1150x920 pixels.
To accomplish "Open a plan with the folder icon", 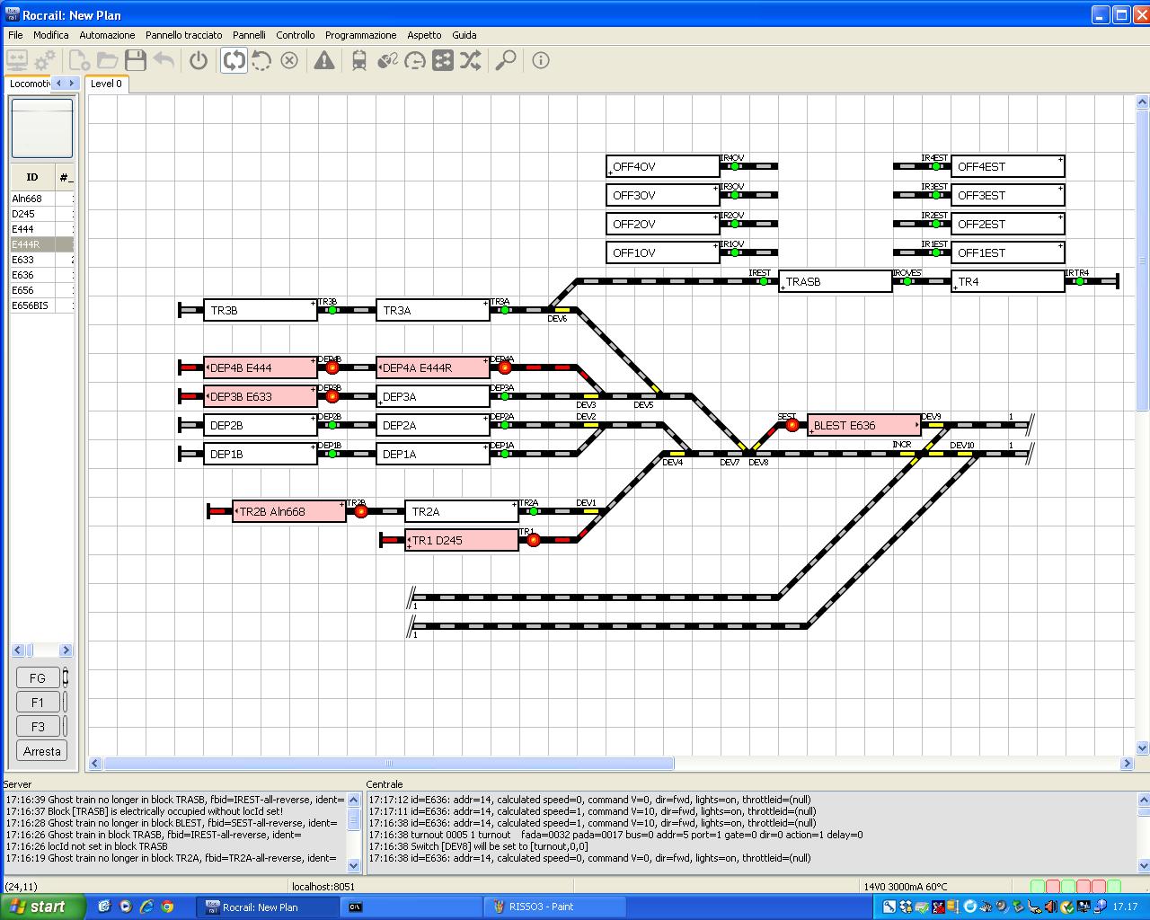I will [x=107, y=61].
